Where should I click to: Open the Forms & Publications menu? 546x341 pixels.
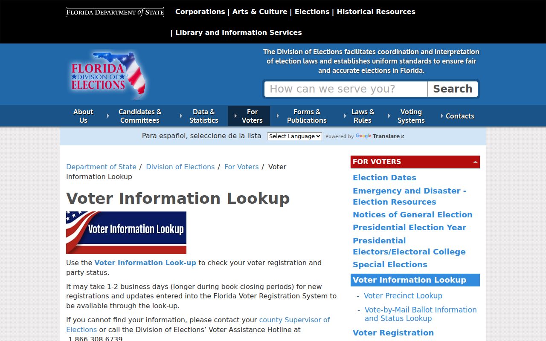(307, 116)
